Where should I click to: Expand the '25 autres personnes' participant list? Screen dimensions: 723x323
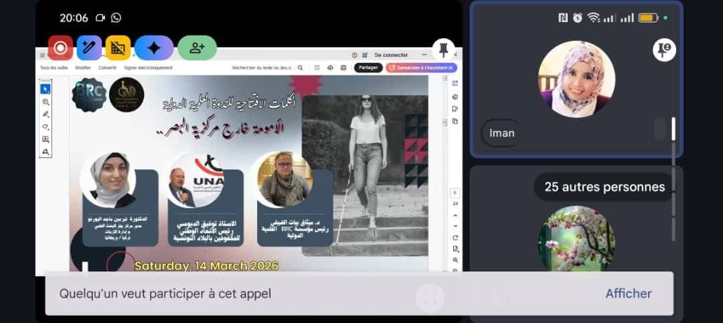click(x=604, y=187)
